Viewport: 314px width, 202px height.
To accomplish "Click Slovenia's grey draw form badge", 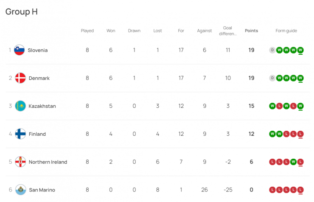I will (x=272, y=50).
